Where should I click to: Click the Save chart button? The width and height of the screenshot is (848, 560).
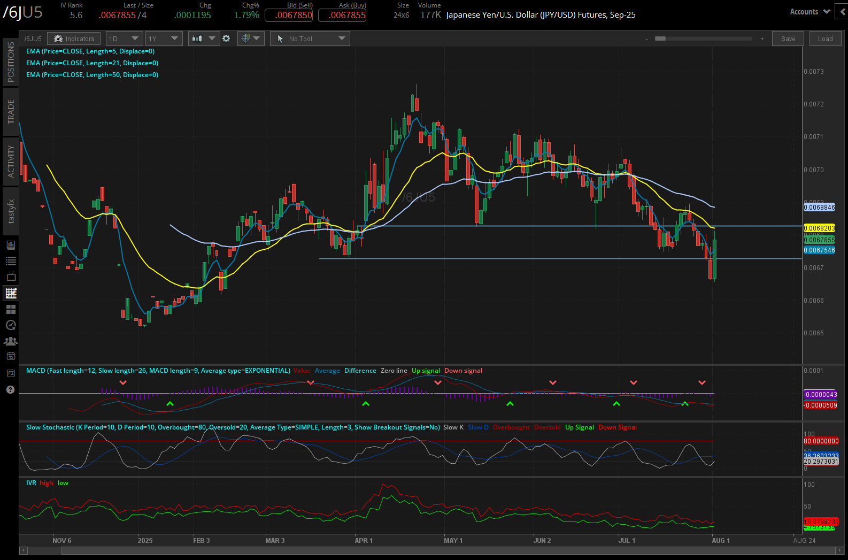tap(788, 39)
